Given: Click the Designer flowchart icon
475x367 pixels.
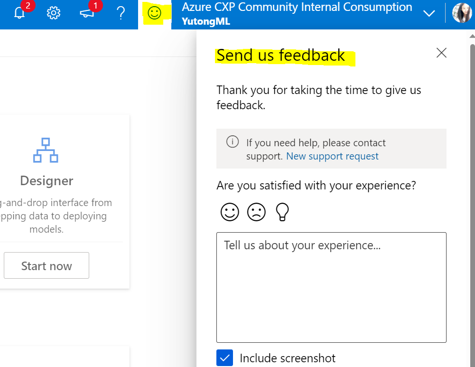Looking at the screenshot, I should 46,150.
